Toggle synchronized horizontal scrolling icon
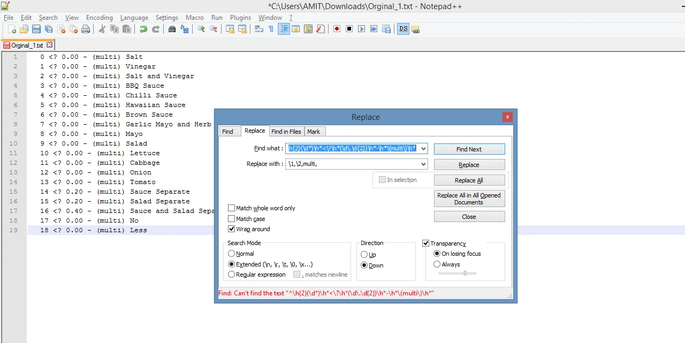Viewport: 685px width, 343px height. click(242, 29)
